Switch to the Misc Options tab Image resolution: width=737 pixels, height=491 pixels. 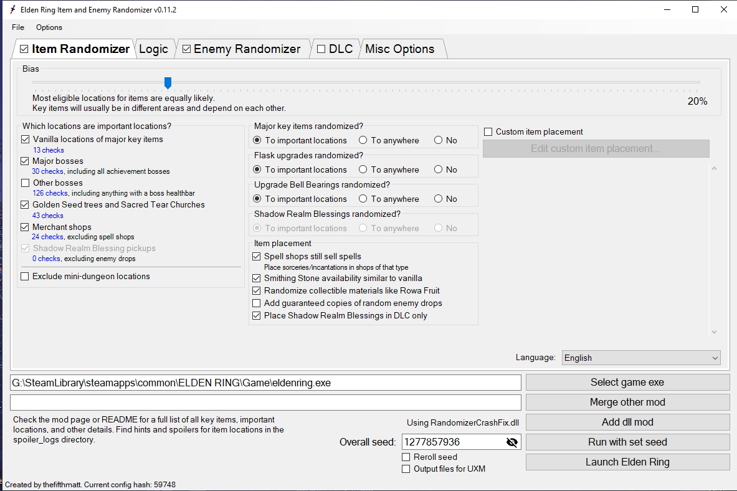(400, 49)
